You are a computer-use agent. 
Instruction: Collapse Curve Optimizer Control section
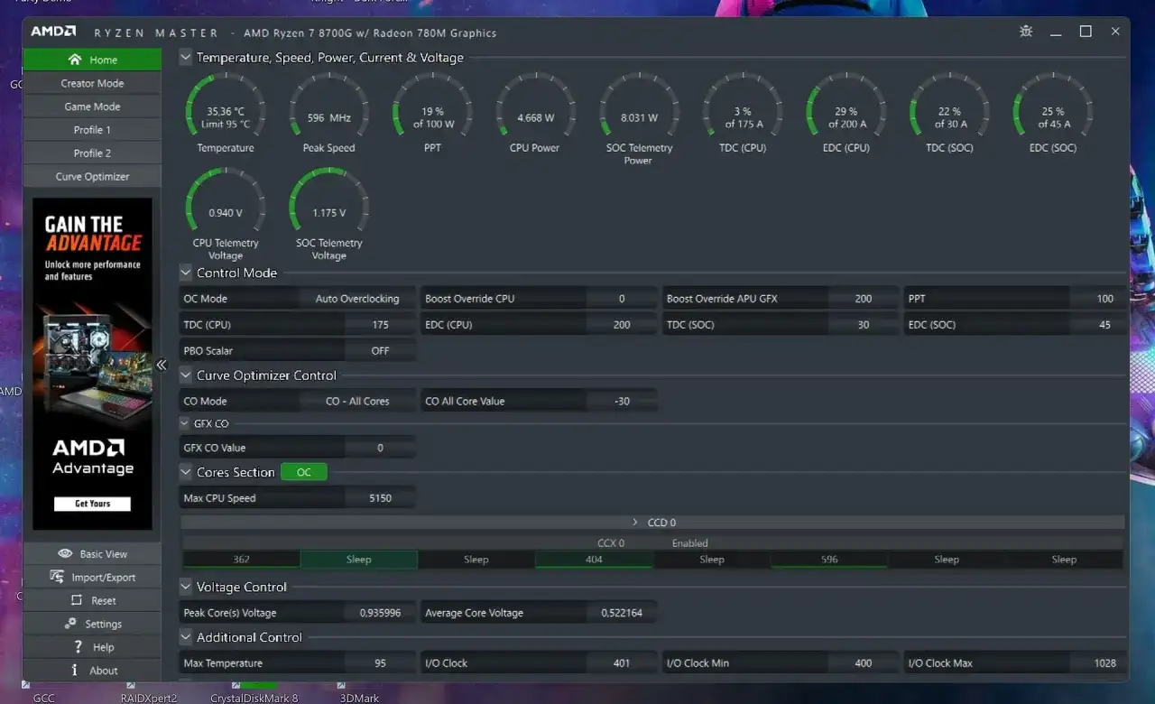pos(186,375)
